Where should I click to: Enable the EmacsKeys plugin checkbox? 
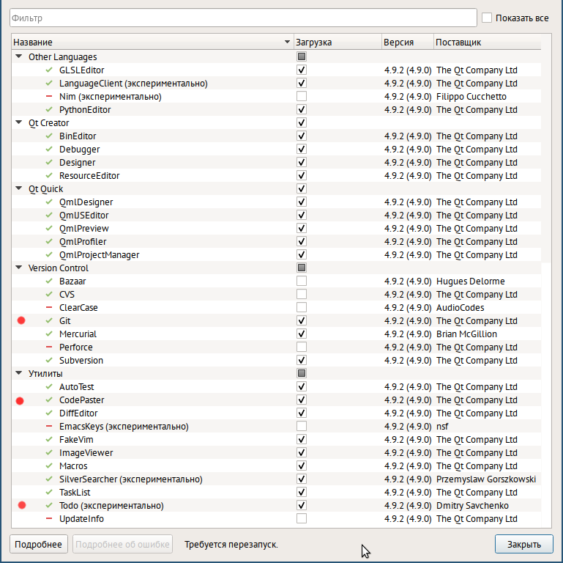(302, 426)
